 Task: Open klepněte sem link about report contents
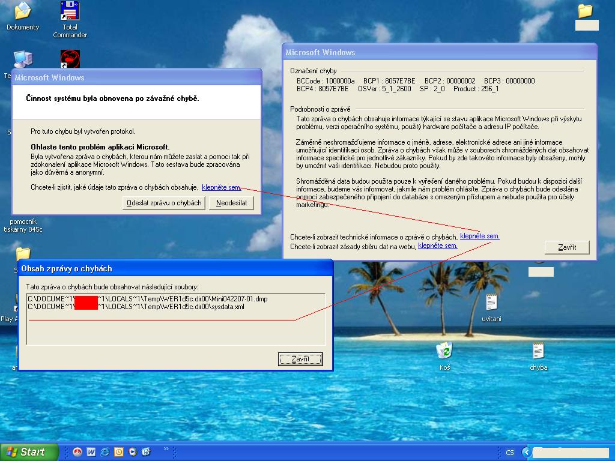[221, 187]
